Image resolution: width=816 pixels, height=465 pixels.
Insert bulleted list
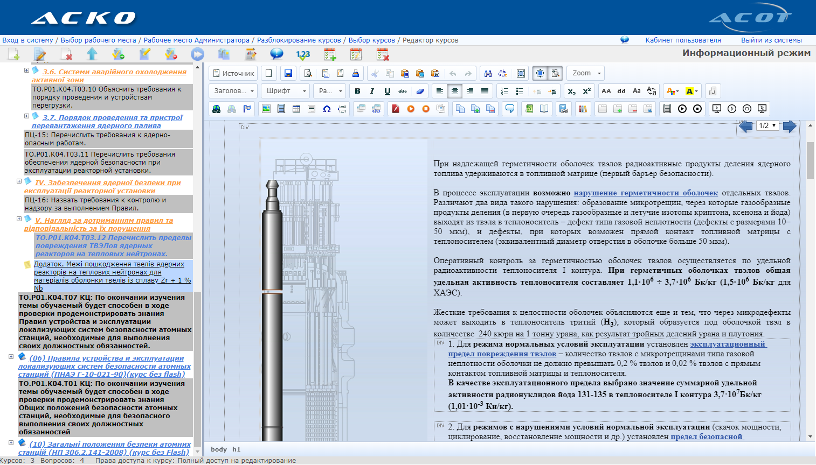[x=520, y=91]
